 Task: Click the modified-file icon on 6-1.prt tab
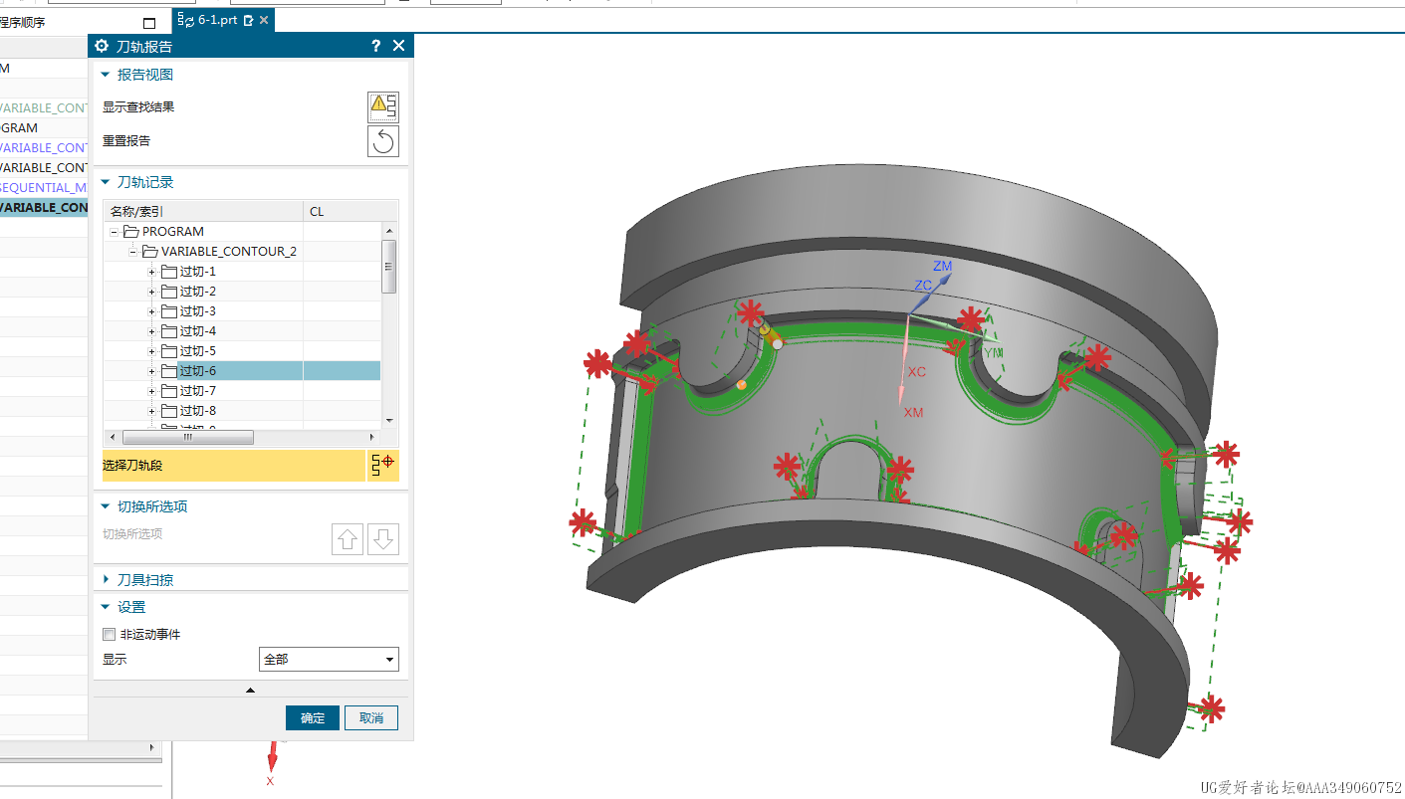point(248,20)
